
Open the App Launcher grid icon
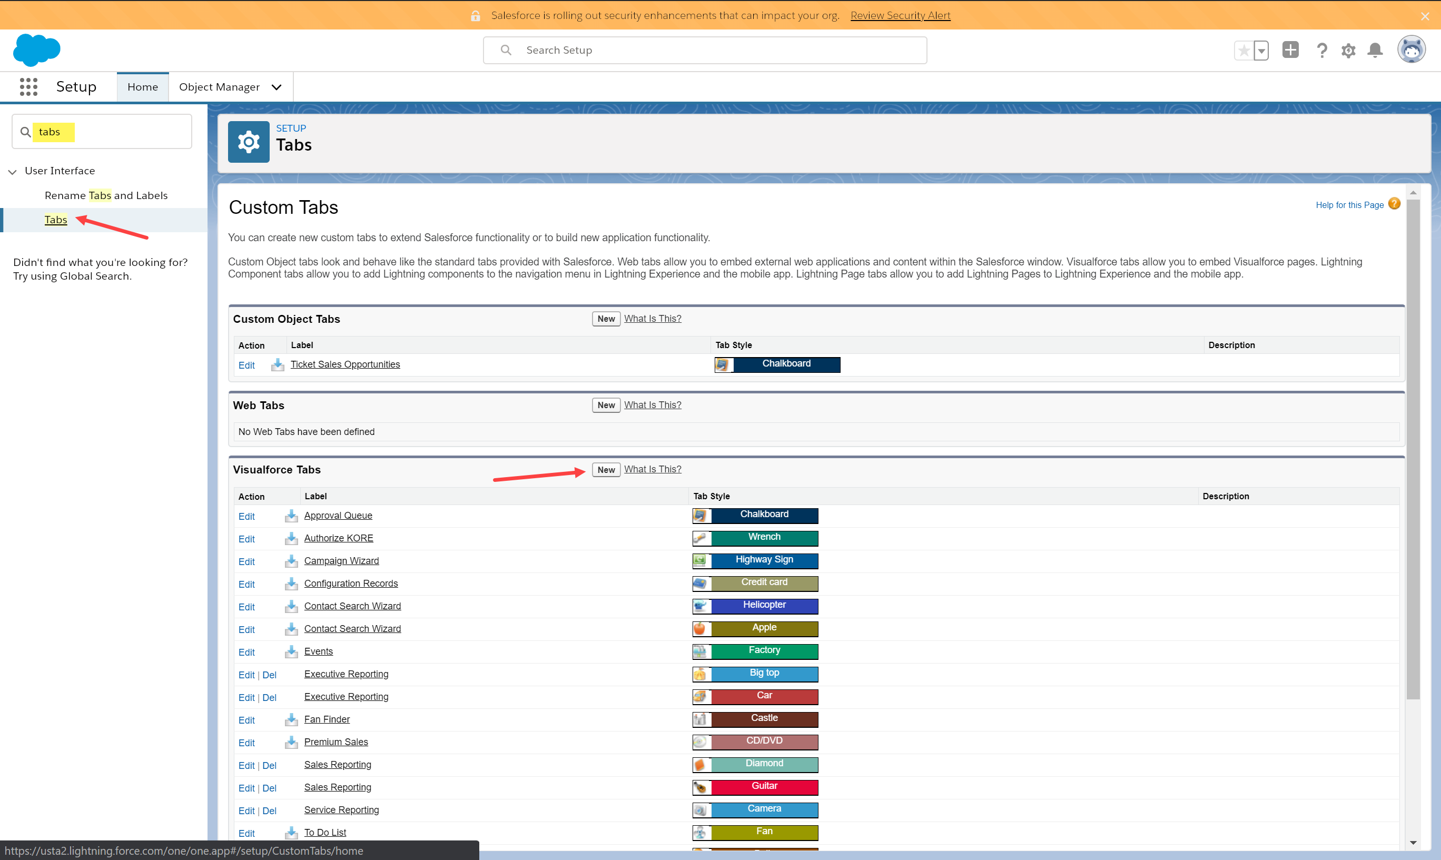tap(28, 87)
